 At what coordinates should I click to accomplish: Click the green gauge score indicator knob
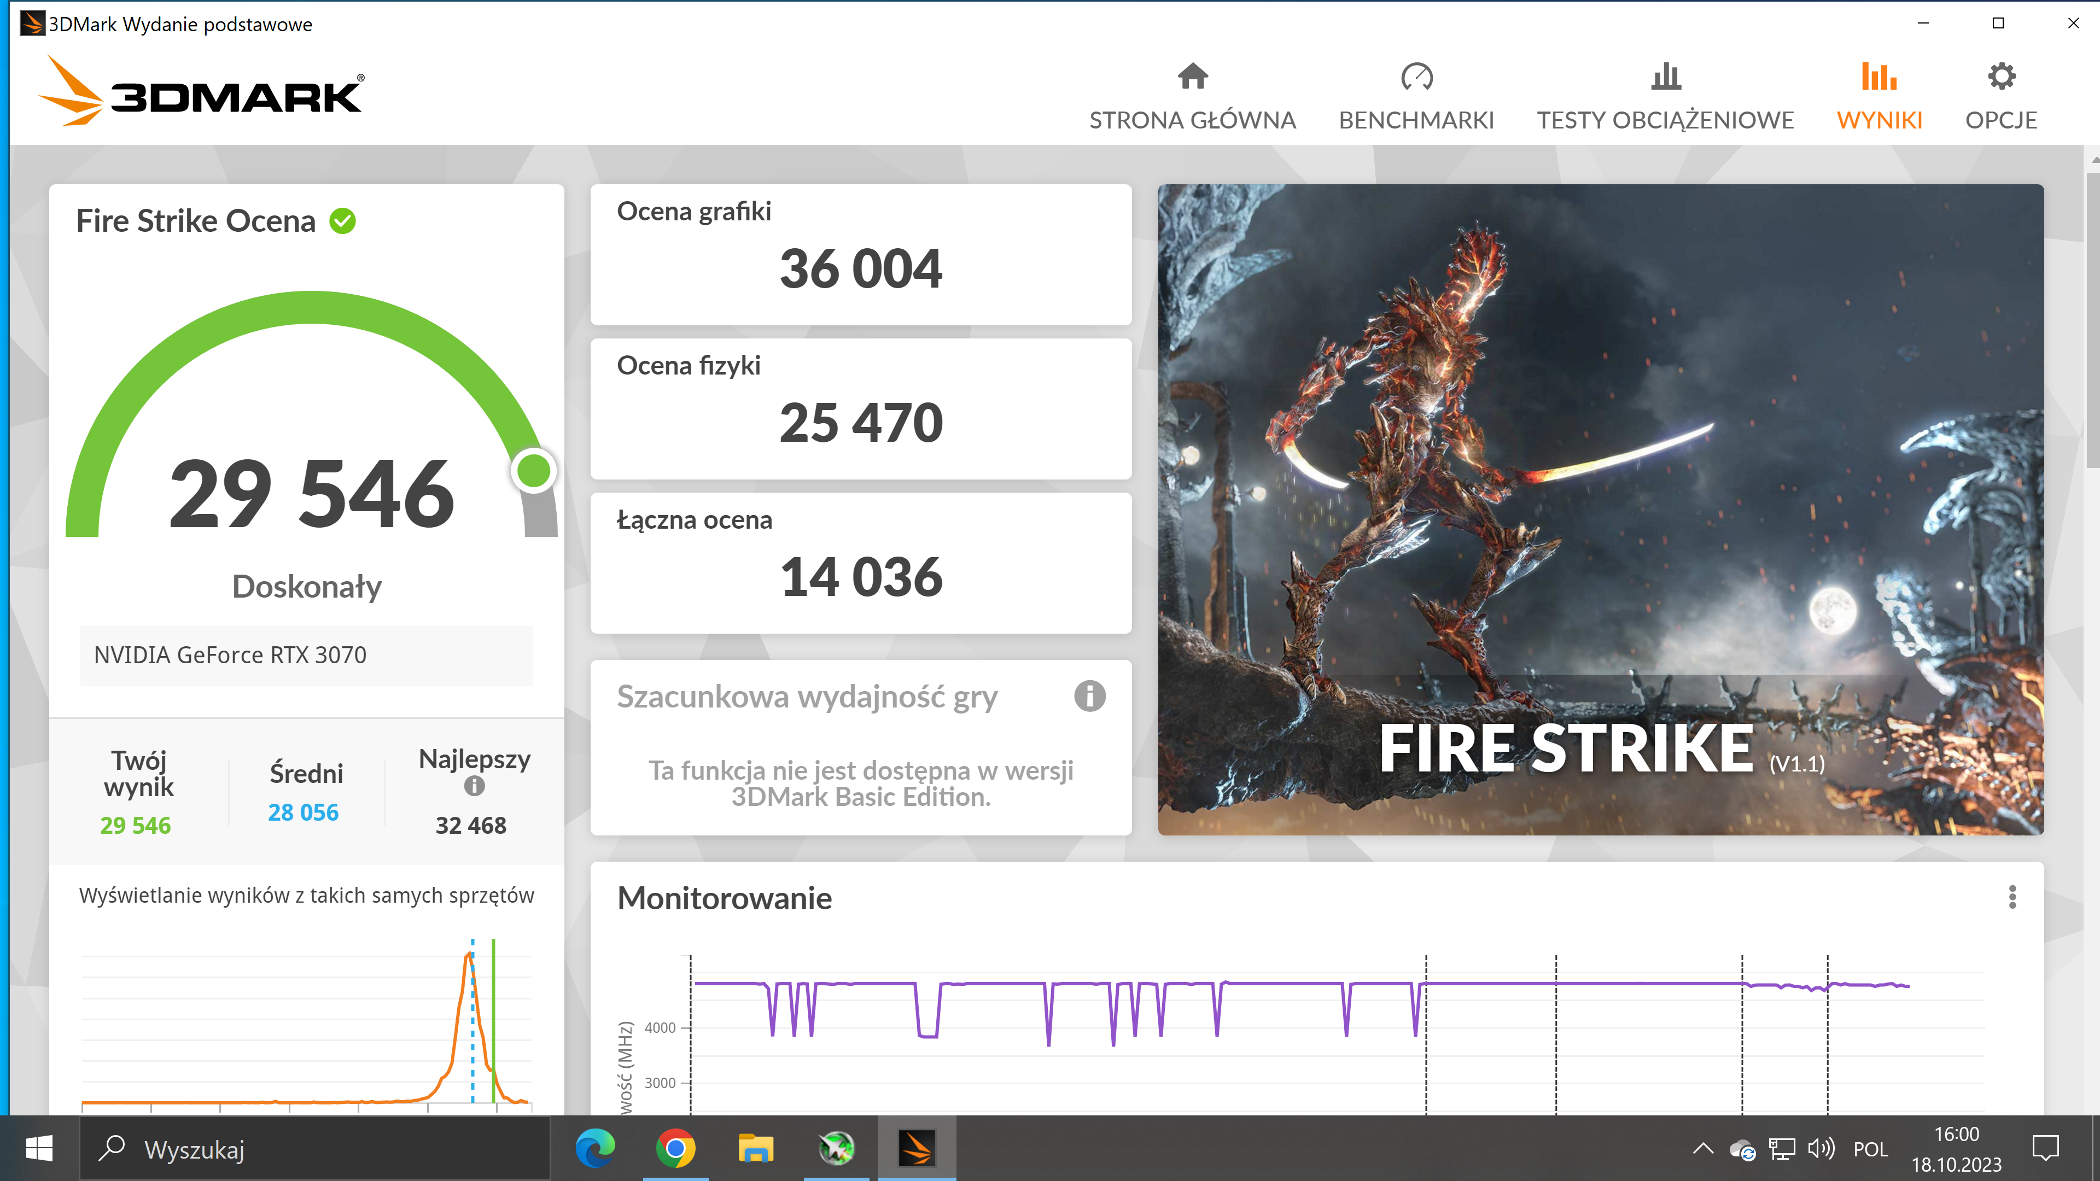point(534,470)
